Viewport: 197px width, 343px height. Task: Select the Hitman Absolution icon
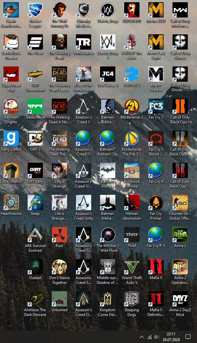(132, 203)
